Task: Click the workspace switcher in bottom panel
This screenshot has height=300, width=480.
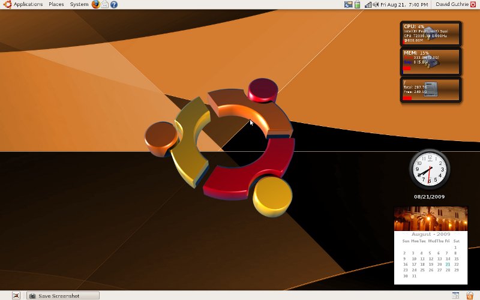Action: coord(455,295)
